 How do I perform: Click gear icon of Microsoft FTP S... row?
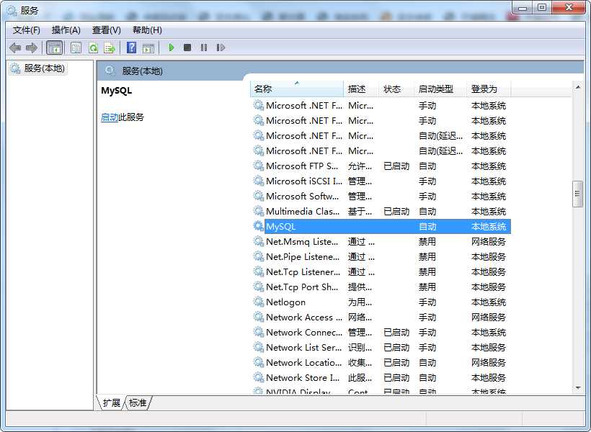(x=258, y=166)
